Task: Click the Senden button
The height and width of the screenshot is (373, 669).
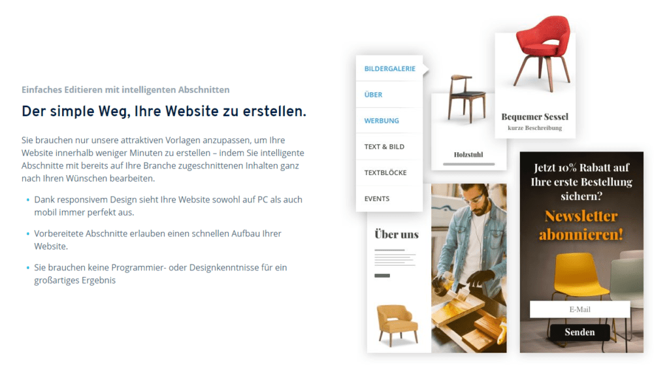Action: [579, 332]
